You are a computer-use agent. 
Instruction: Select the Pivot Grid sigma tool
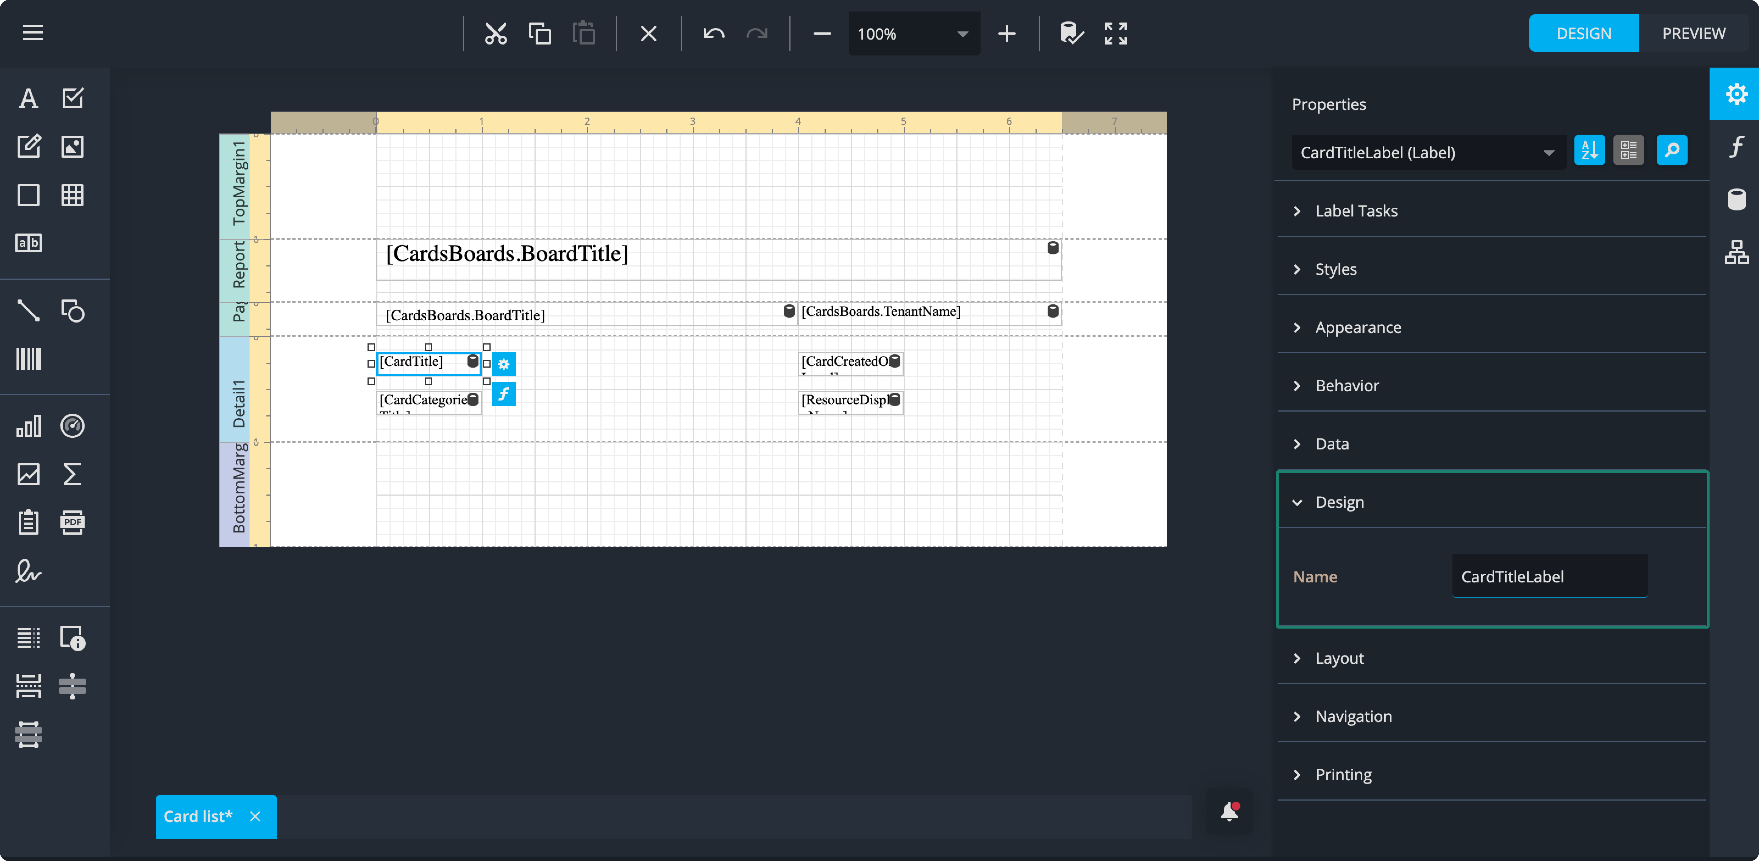(73, 474)
